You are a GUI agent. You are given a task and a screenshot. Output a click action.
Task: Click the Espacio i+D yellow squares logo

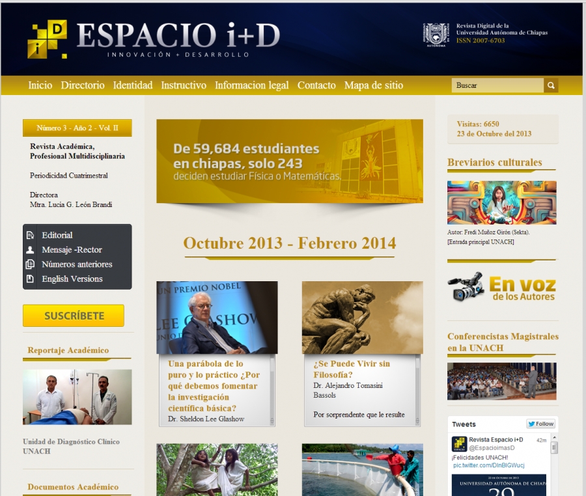click(47, 39)
